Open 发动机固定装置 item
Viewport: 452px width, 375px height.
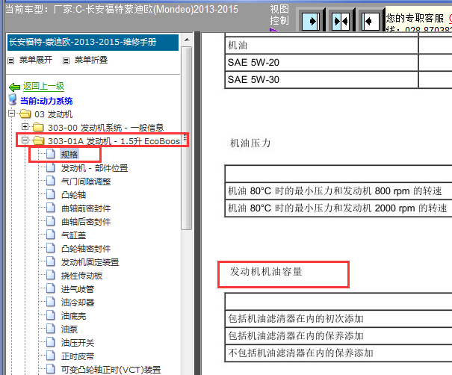pyautogui.click(x=90, y=262)
